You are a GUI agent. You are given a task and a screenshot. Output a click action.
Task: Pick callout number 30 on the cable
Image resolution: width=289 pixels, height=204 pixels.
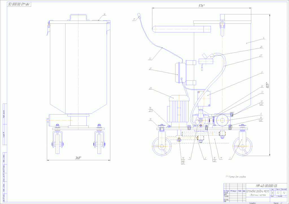[x=150, y=59]
